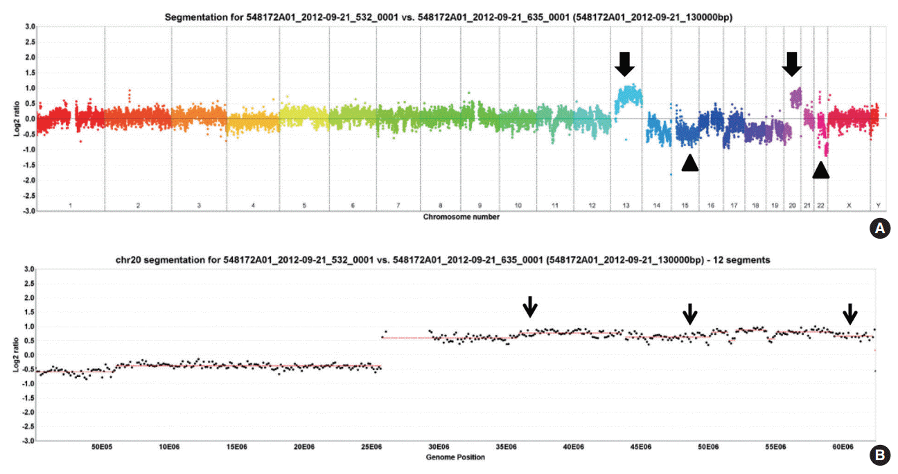Select chromosome label "5" on the x-axis
The image size is (898, 474).
tap(304, 206)
